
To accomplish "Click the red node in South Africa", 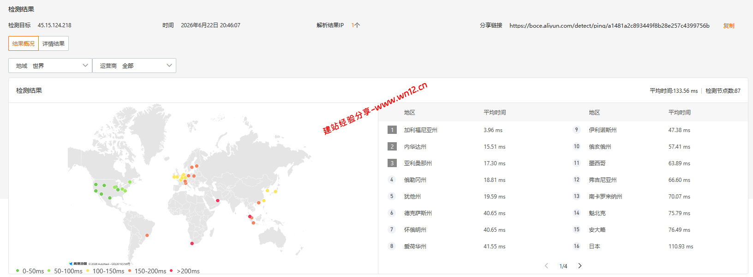I will pyautogui.click(x=192, y=243).
